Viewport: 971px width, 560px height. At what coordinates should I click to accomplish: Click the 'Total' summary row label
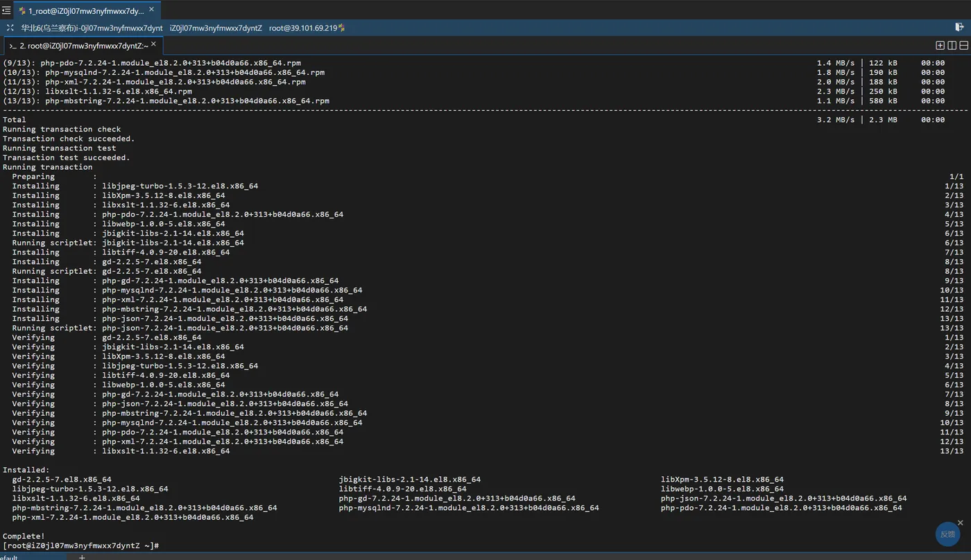15,119
